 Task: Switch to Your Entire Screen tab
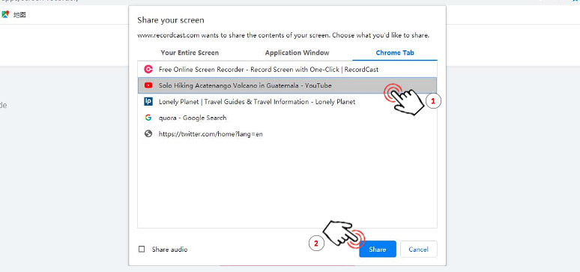tap(190, 52)
